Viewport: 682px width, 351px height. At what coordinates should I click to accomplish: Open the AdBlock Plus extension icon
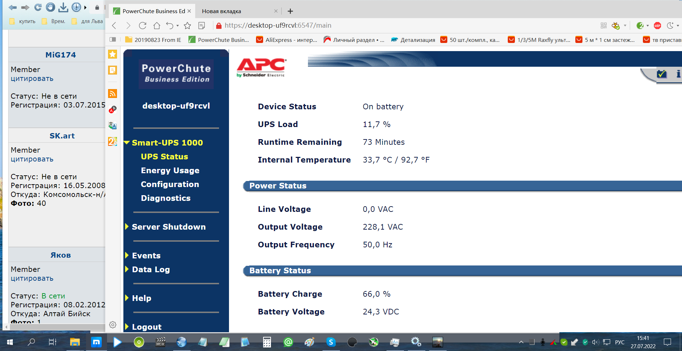pyautogui.click(x=657, y=26)
